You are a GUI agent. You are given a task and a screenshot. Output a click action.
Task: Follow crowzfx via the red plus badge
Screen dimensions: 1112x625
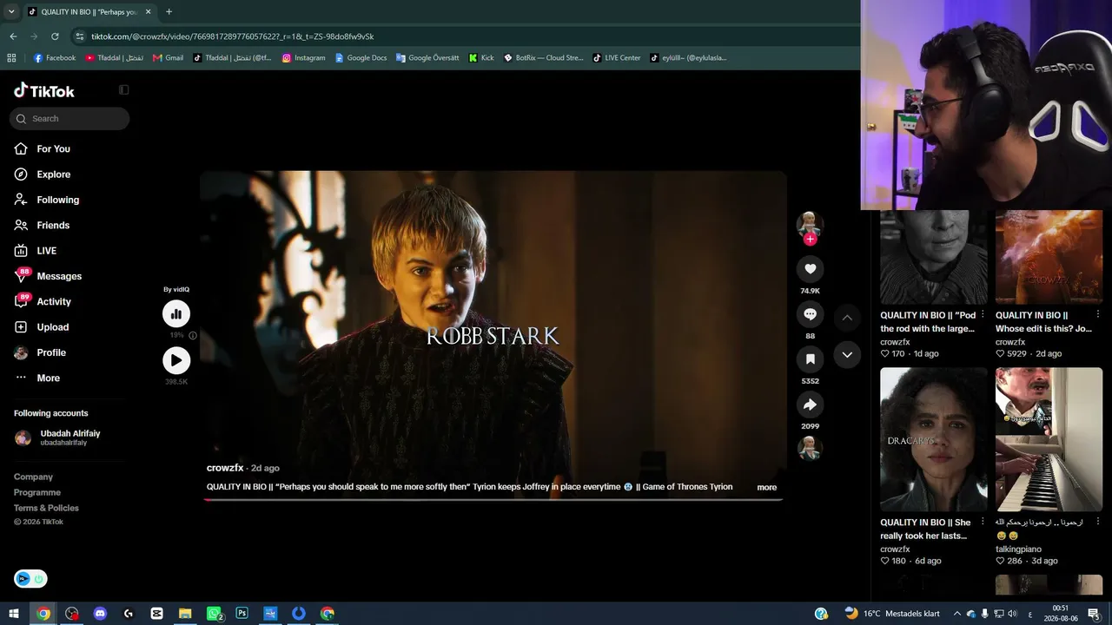point(810,240)
